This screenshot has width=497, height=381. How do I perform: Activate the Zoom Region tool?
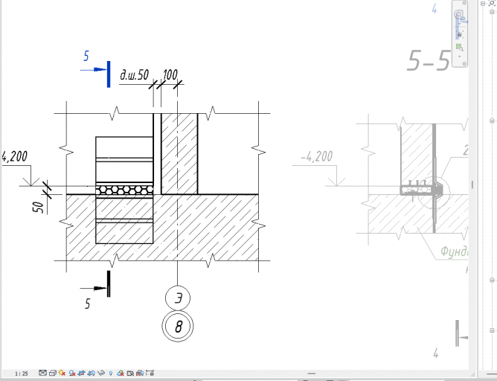click(460, 48)
